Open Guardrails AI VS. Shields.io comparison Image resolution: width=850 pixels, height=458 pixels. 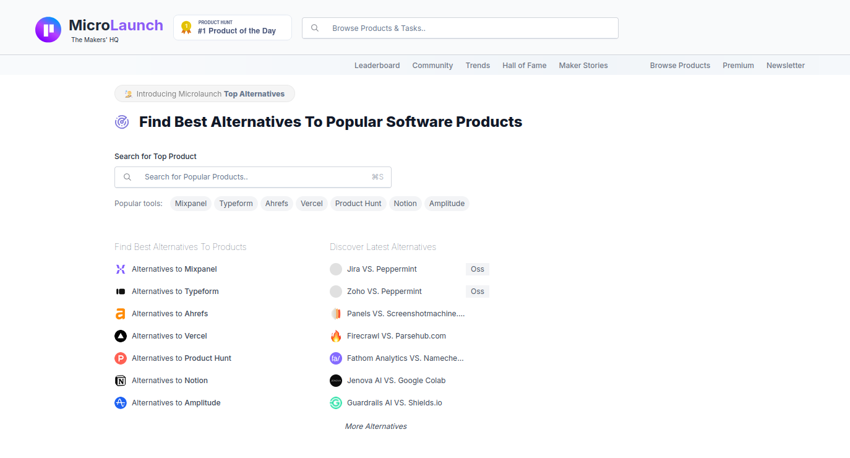[395, 403]
